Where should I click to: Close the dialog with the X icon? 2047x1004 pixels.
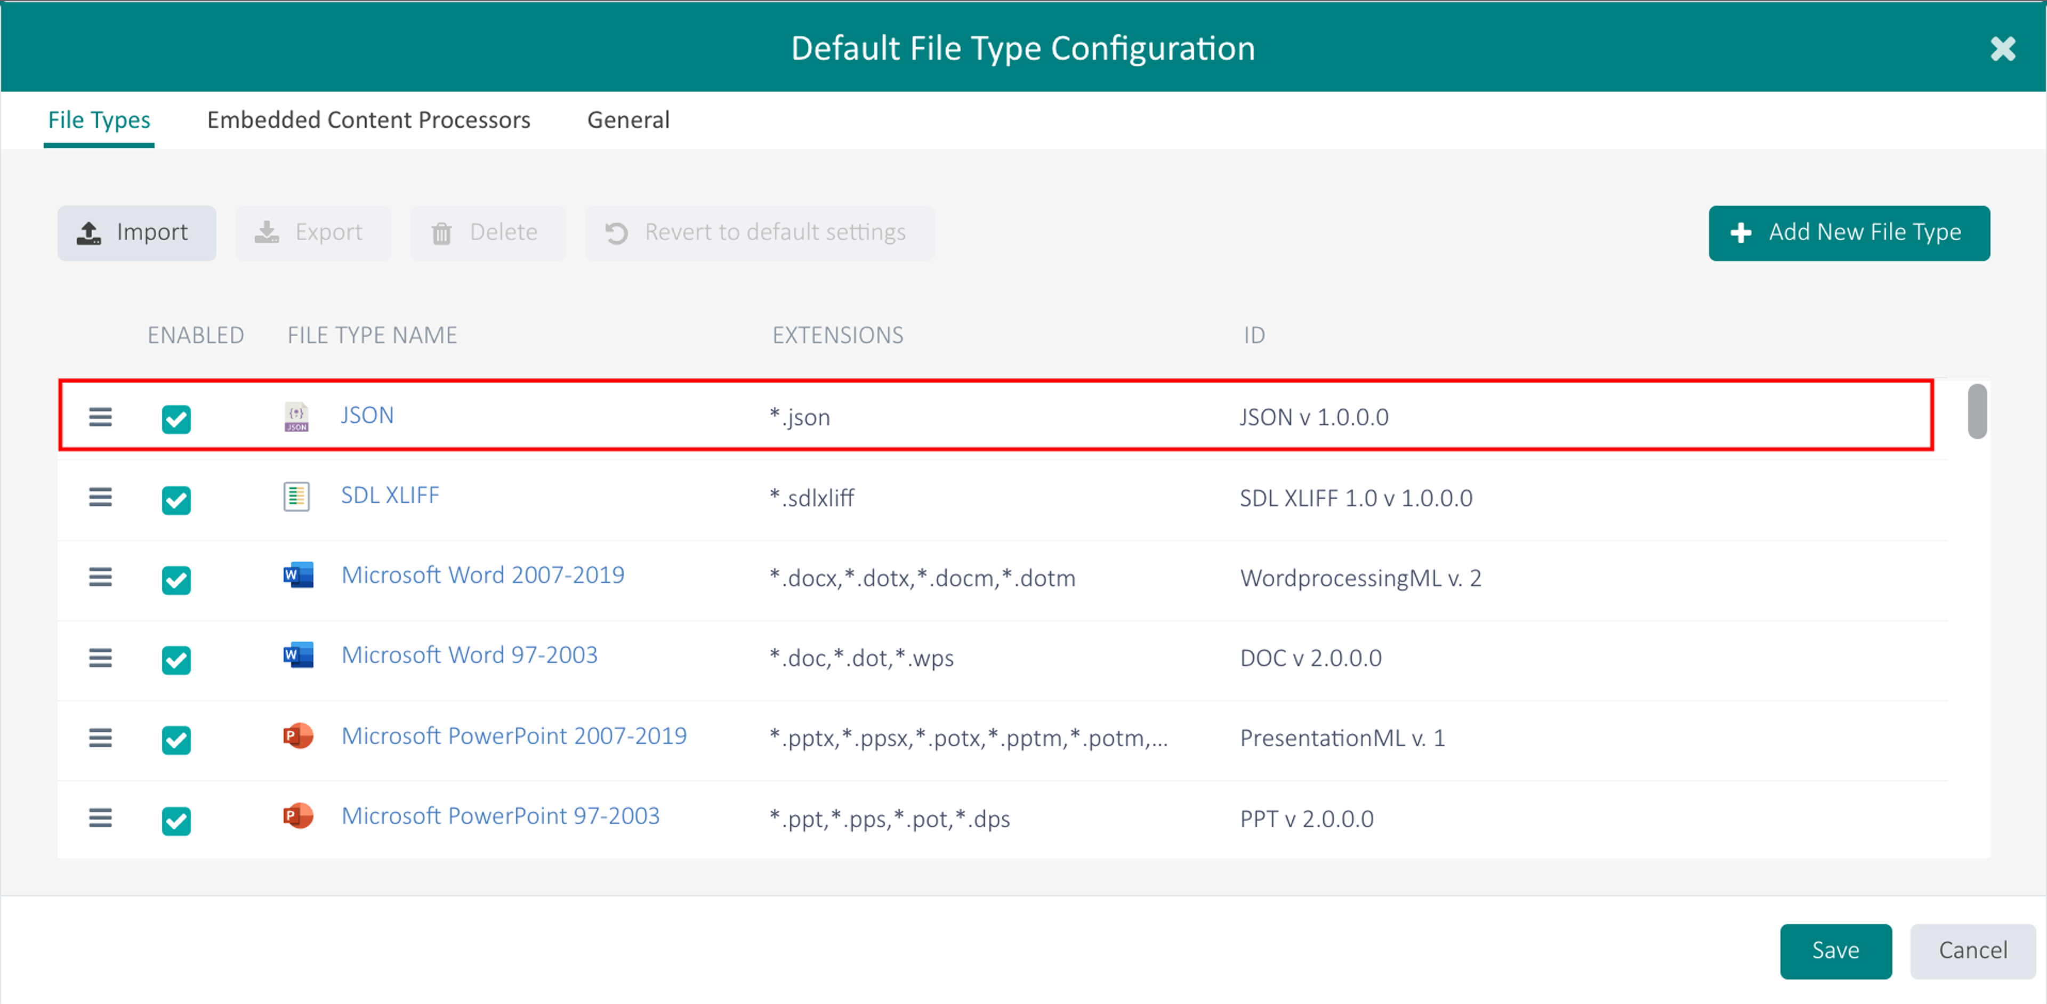point(2003,48)
